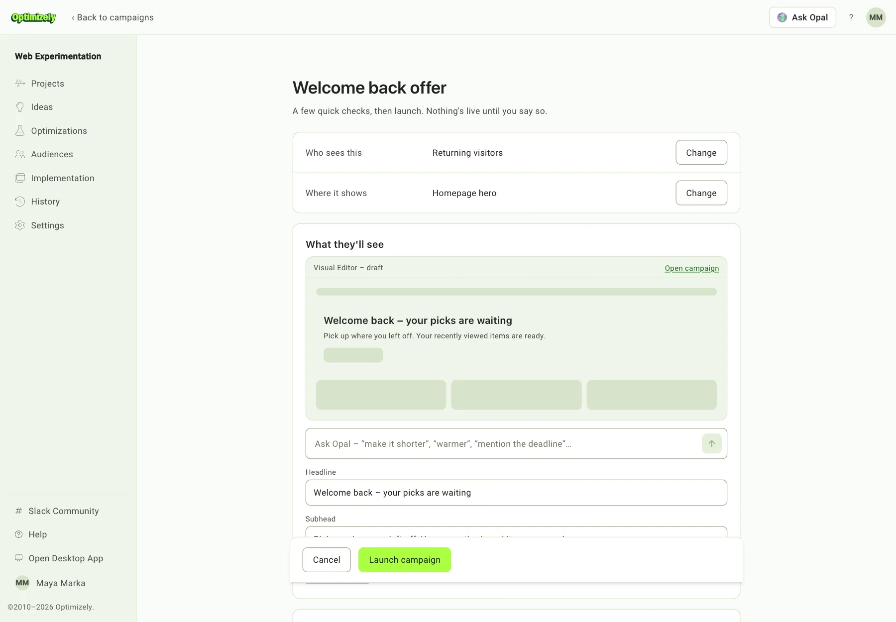896x622 pixels.
Task: Go back to campaigns
Action: [112, 17]
